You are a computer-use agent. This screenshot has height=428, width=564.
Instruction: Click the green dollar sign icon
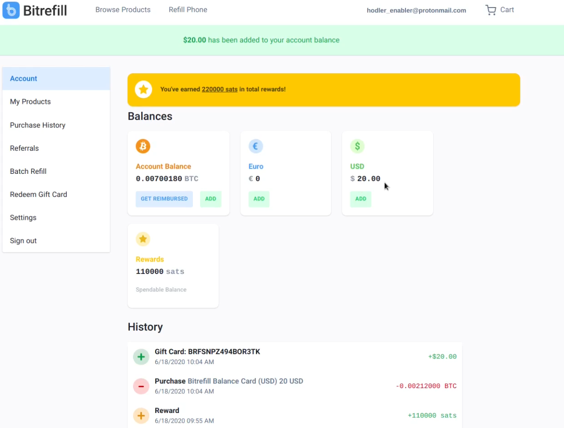click(357, 146)
